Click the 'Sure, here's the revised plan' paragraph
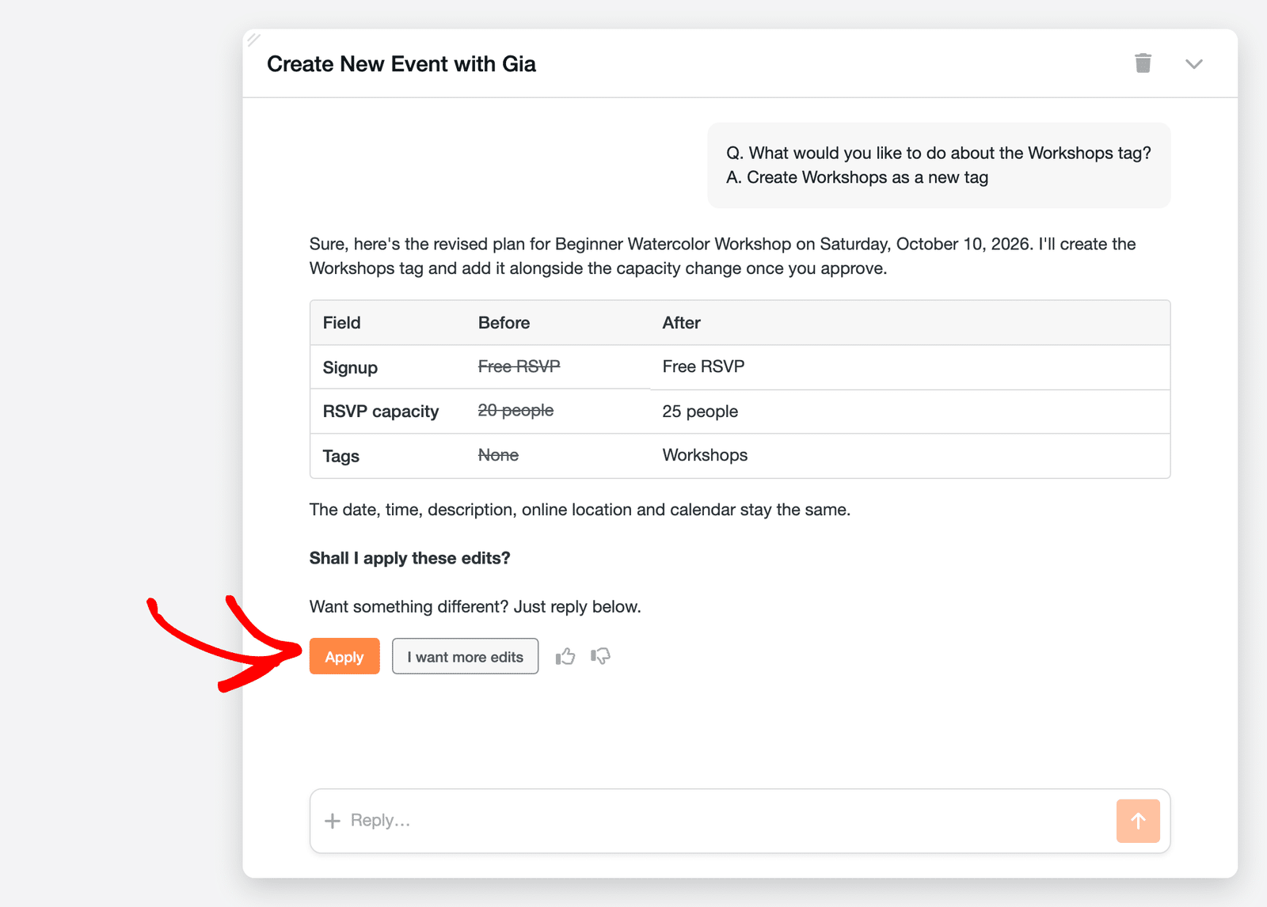 tap(722, 256)
